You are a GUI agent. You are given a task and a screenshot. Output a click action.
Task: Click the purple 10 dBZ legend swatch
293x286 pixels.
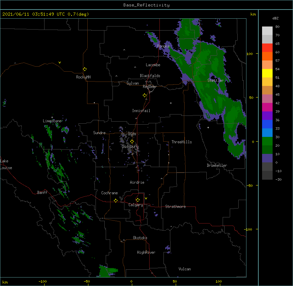267,158
